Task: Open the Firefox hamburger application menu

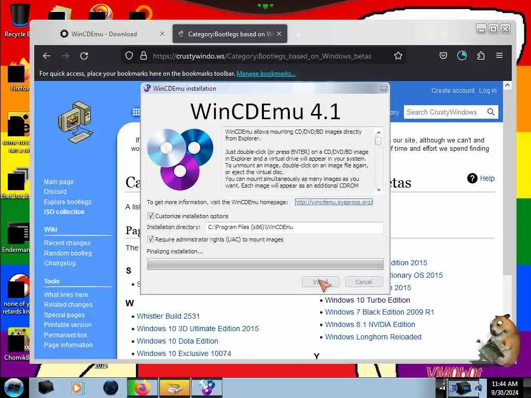Action: click(499, 55)
